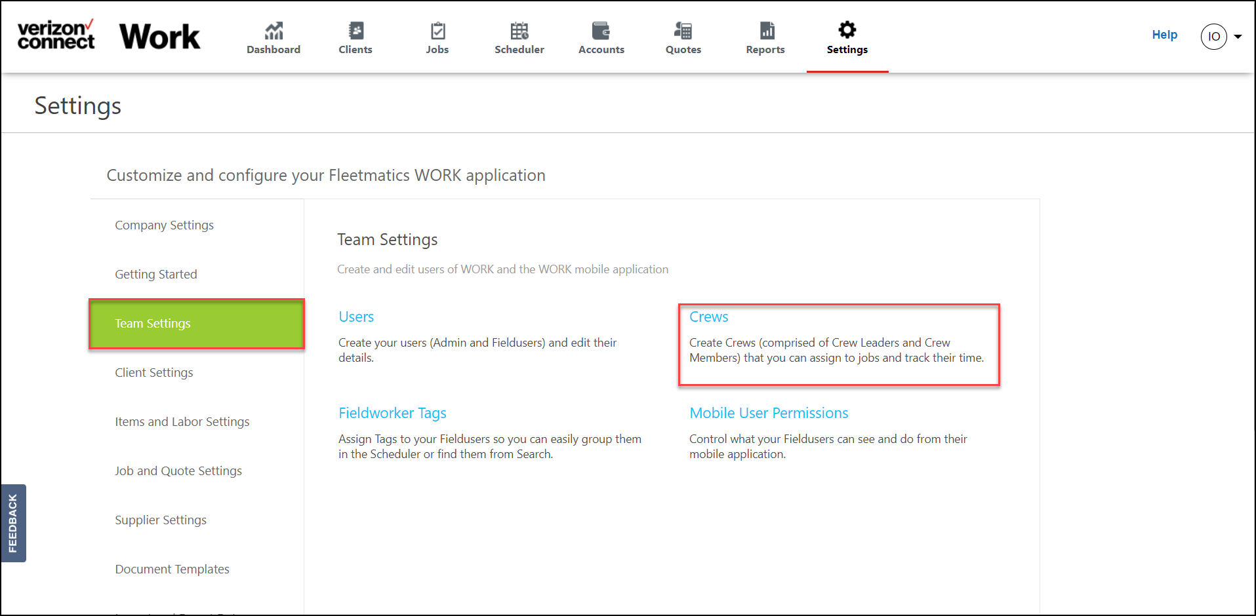Viewport: 1256px width, 616px height.
Task: Open Supplier Settings in sidebar
Action: point(161,520)
